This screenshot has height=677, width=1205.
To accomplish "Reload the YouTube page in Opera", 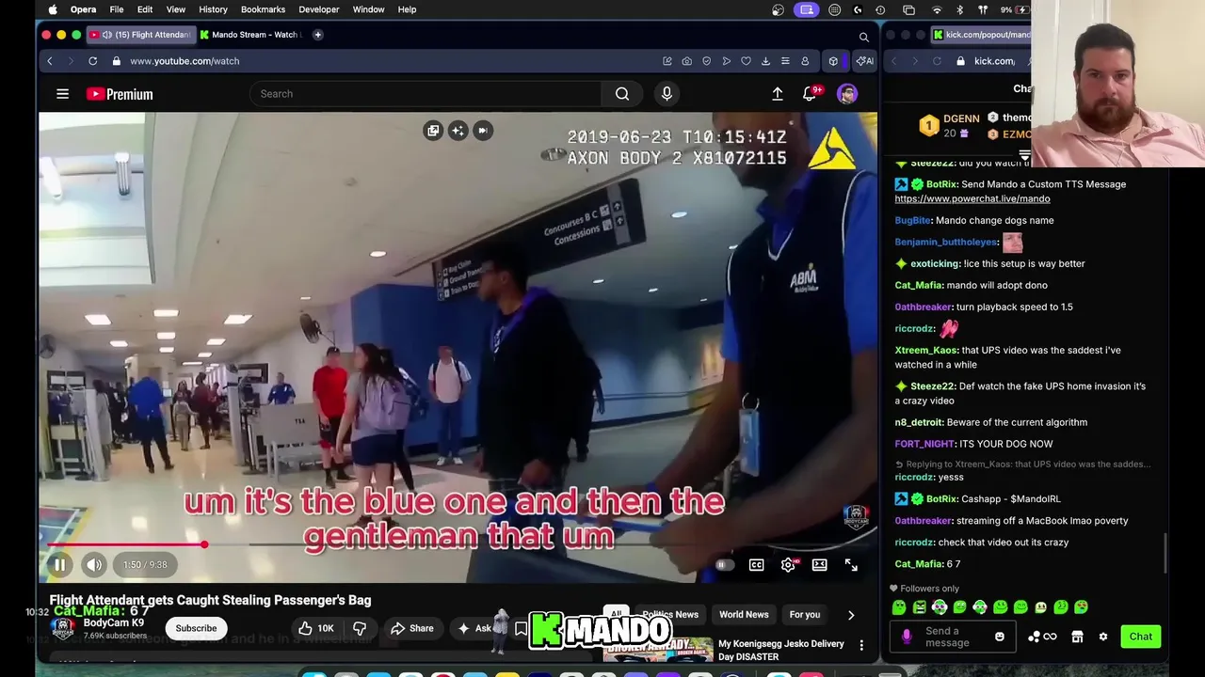I will (92, 61).
